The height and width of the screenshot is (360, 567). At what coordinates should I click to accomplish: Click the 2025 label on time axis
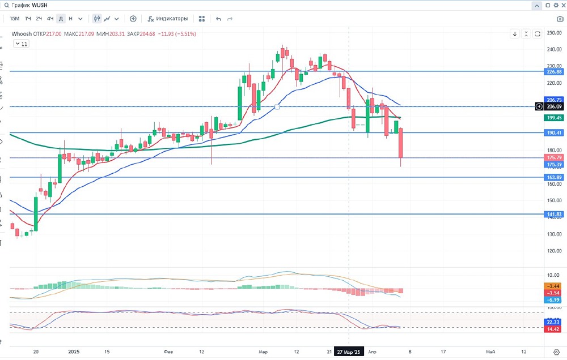click(x=74, y=352)
